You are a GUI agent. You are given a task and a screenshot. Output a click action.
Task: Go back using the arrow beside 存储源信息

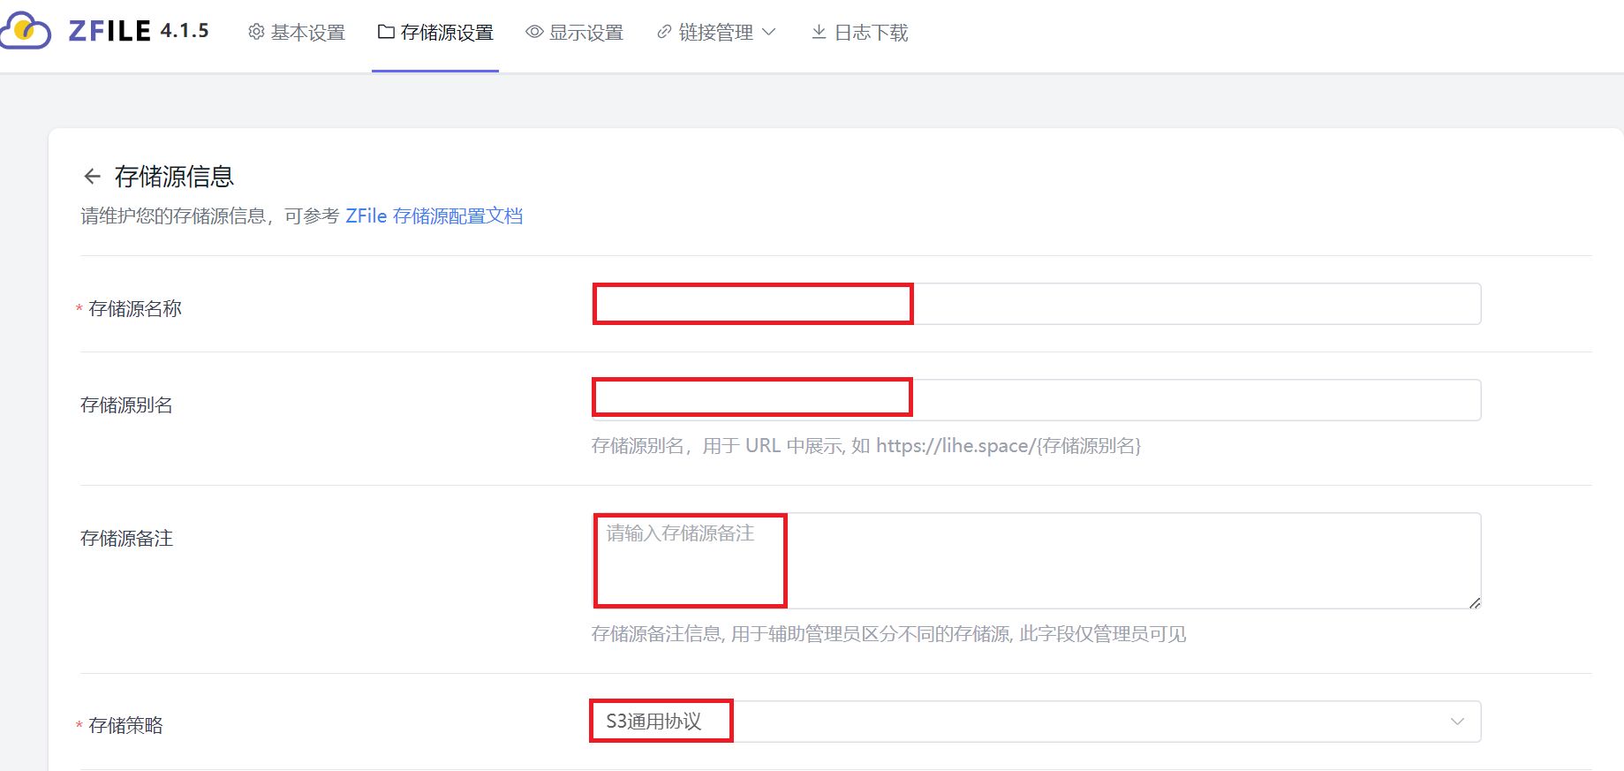(92, 177)
